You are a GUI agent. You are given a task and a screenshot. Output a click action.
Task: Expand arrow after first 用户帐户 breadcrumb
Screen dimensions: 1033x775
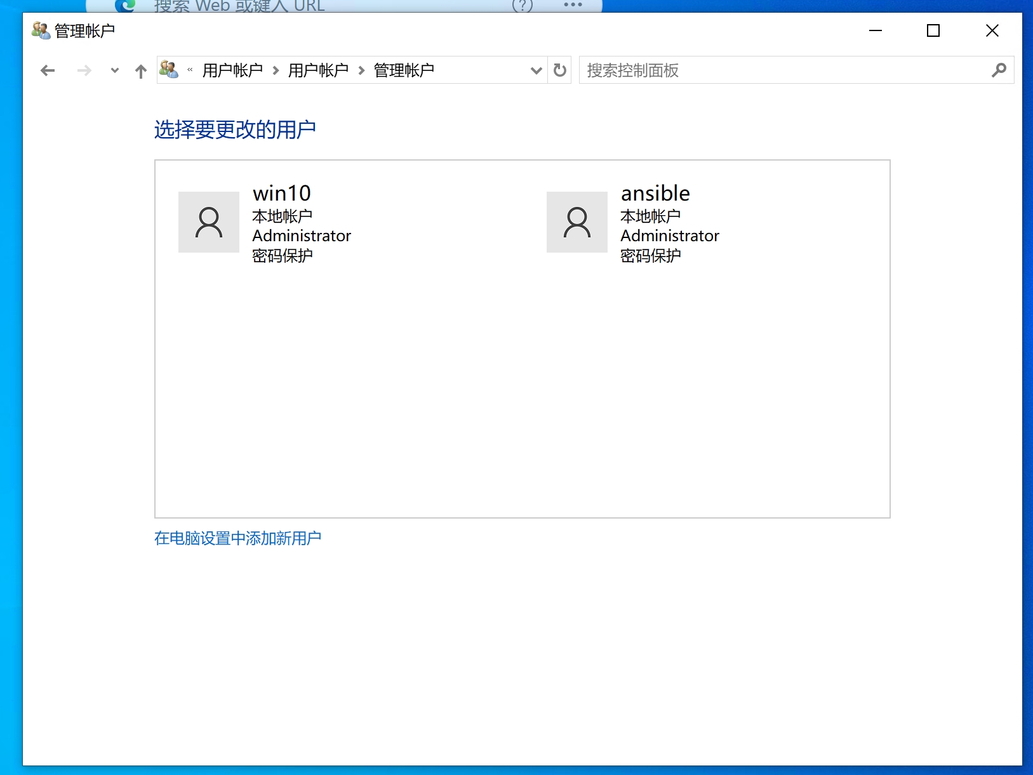276,70
